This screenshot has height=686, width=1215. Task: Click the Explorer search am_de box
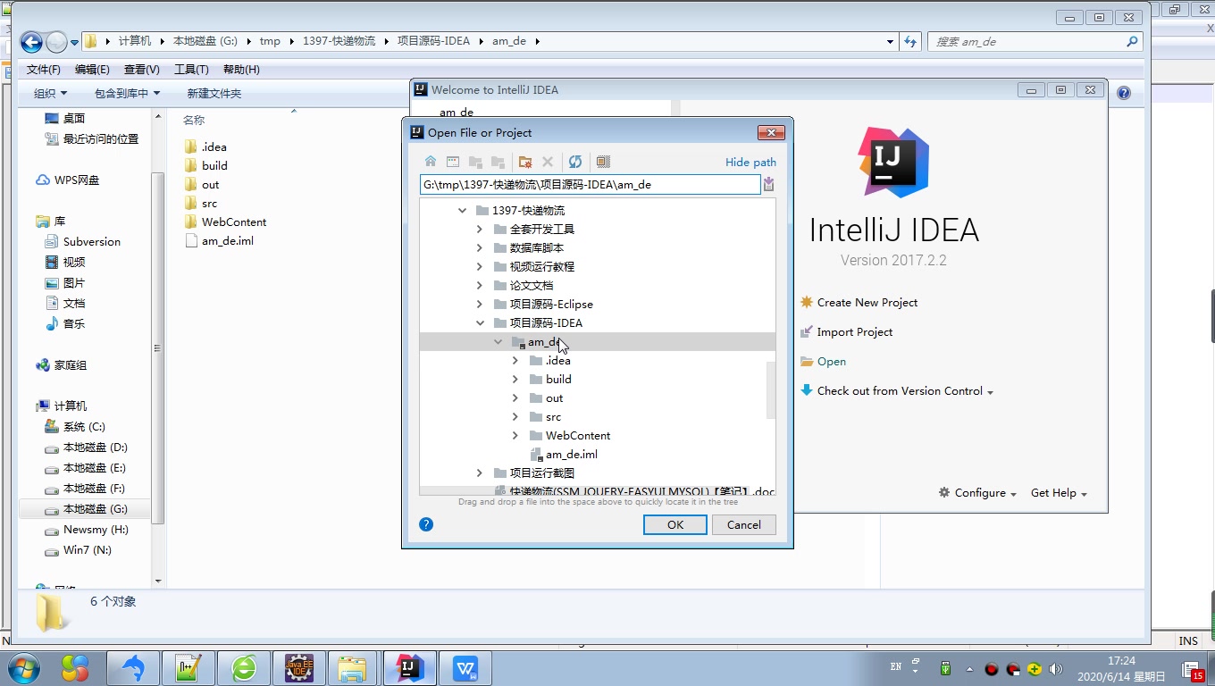1035,41
